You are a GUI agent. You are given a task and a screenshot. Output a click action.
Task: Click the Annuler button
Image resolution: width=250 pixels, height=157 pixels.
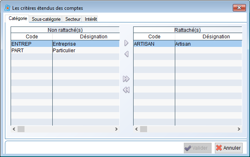tap(228, 148)
